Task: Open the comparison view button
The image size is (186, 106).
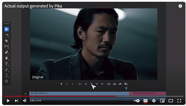Action: click(x=126, y=84)
